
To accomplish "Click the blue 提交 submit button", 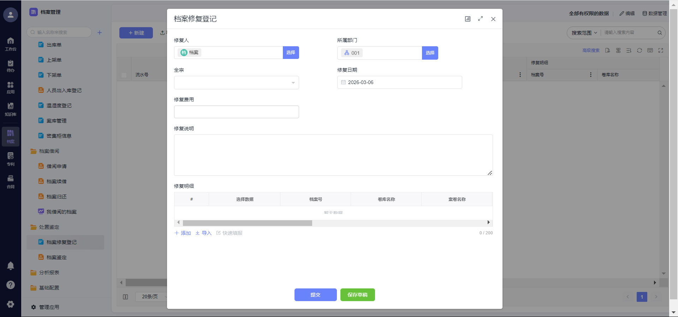I will (315, 295).
